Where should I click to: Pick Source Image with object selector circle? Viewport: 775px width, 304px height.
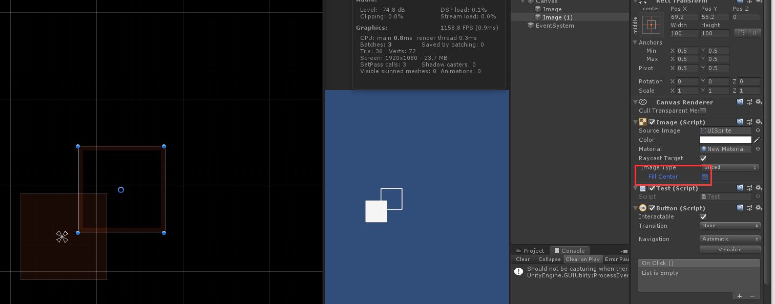click(x=758, y=131)
